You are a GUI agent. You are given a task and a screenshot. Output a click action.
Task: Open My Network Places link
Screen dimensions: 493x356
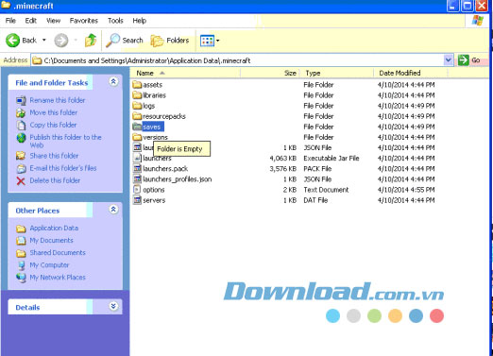58,277
